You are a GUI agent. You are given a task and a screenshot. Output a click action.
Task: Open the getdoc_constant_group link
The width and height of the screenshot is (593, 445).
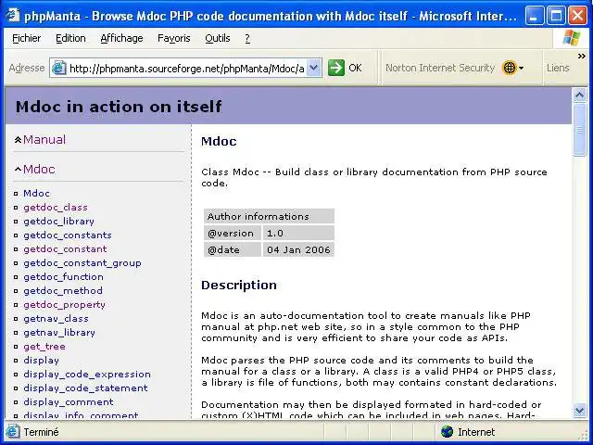[82, 263]
